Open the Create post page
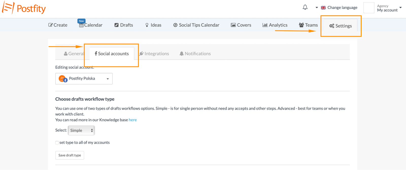Viewport: 406px width, 170px height. coord(58,25)
